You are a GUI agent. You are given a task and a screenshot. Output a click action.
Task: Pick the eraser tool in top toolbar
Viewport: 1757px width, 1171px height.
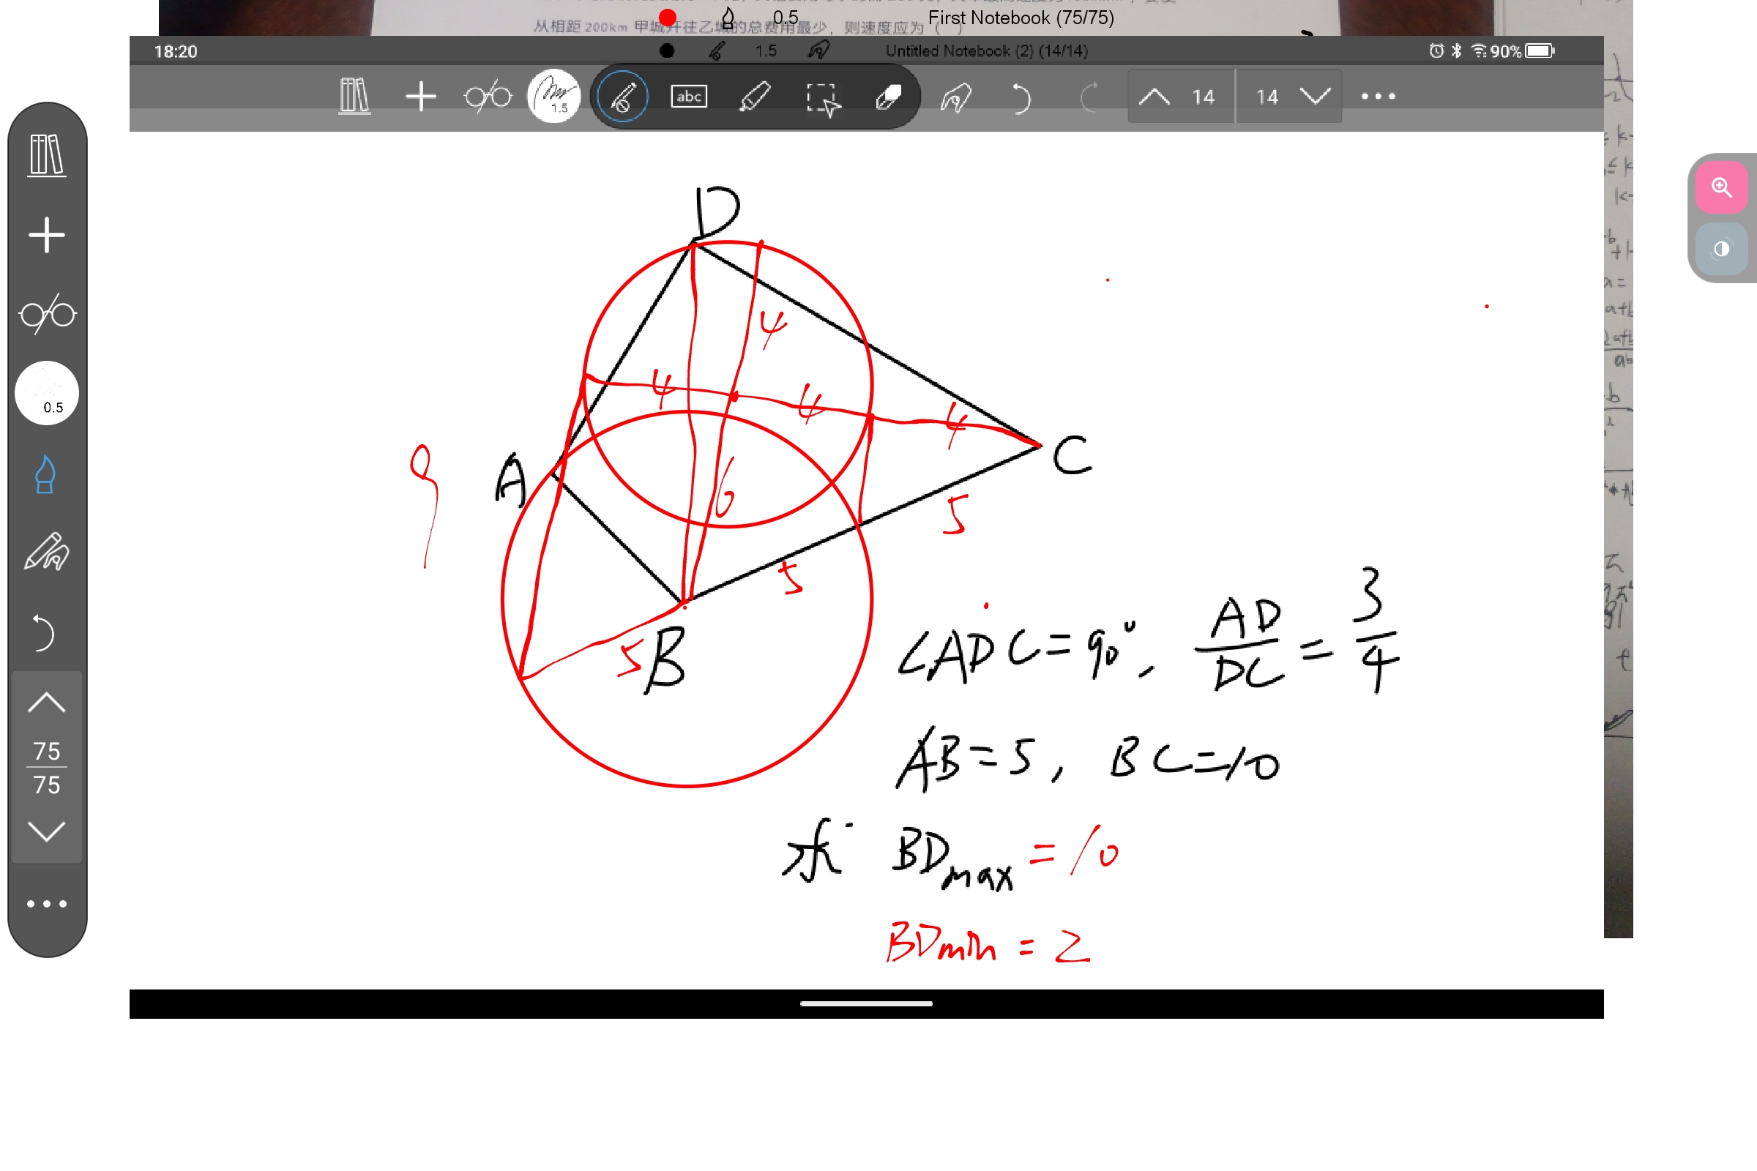click(x=887, y=97)
